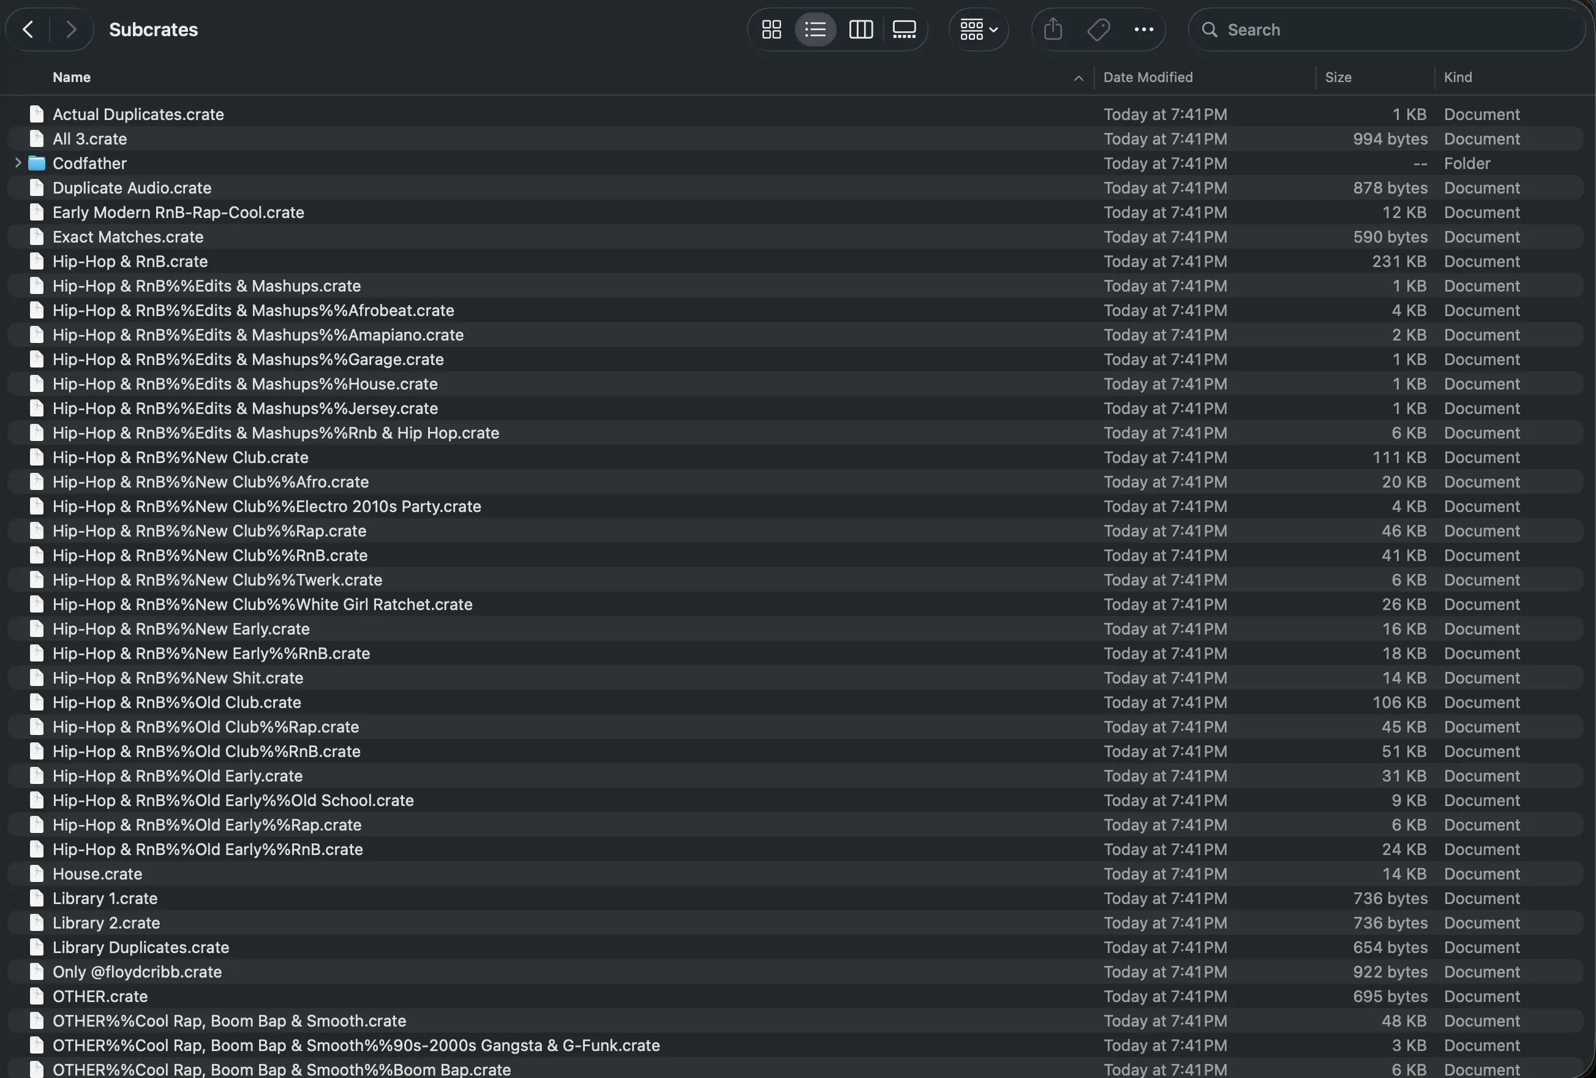Select OTHER.crate document icon
The image size is (1596, 1078).
pos(36,997)
